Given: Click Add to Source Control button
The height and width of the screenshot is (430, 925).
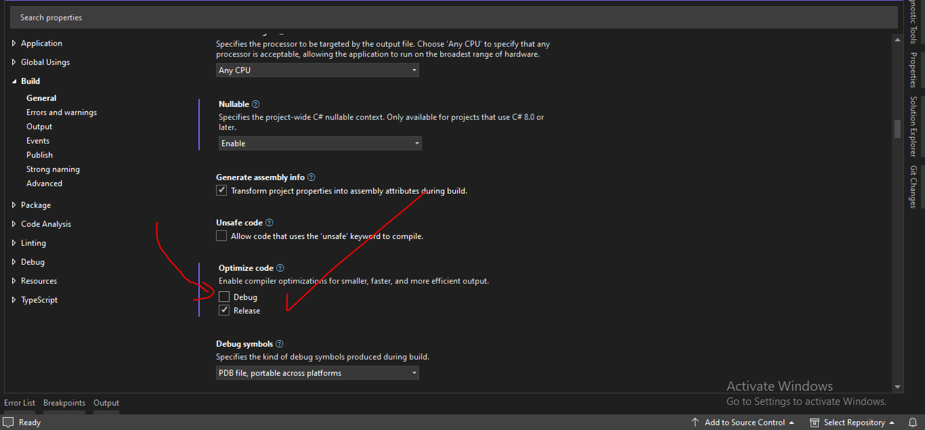Looking at the screenshot, I should tap(742, 422).
